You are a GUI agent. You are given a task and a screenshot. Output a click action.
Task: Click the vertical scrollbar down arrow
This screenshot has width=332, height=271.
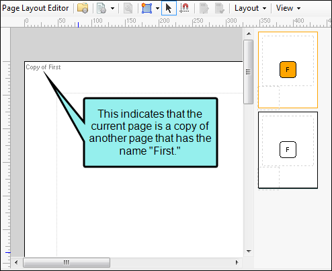tap(249, 251)
